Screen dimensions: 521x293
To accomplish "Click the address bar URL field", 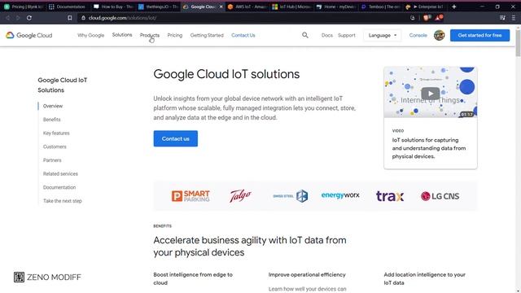I will [243, 18].
